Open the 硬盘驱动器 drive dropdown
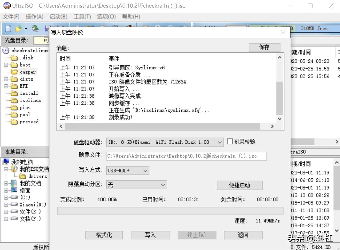Screen dimensions: 340x250 click(x=220, y=142)
